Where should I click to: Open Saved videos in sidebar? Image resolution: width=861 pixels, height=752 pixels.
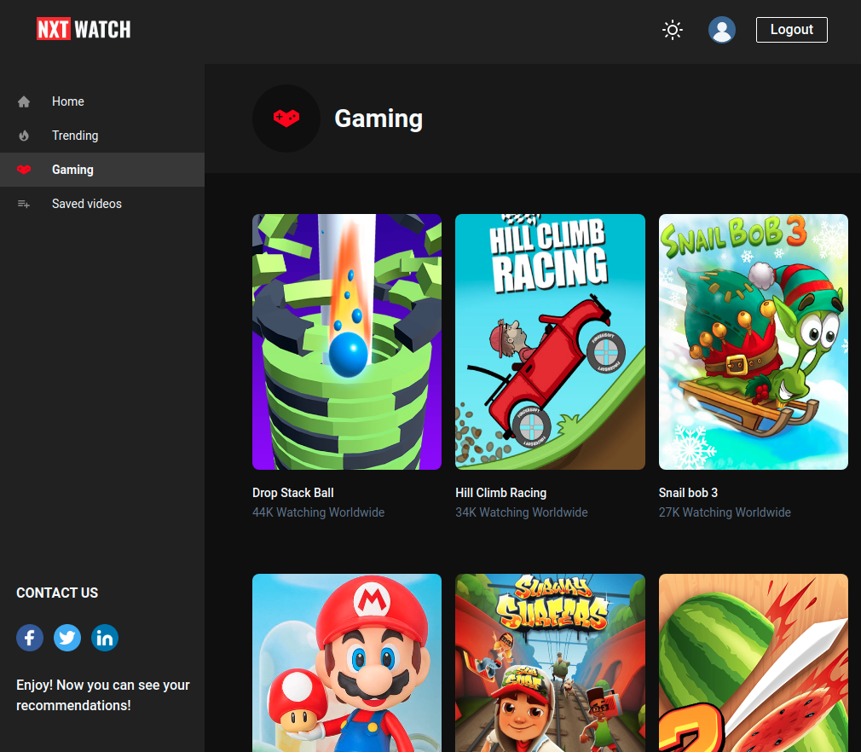pos(102,204)
